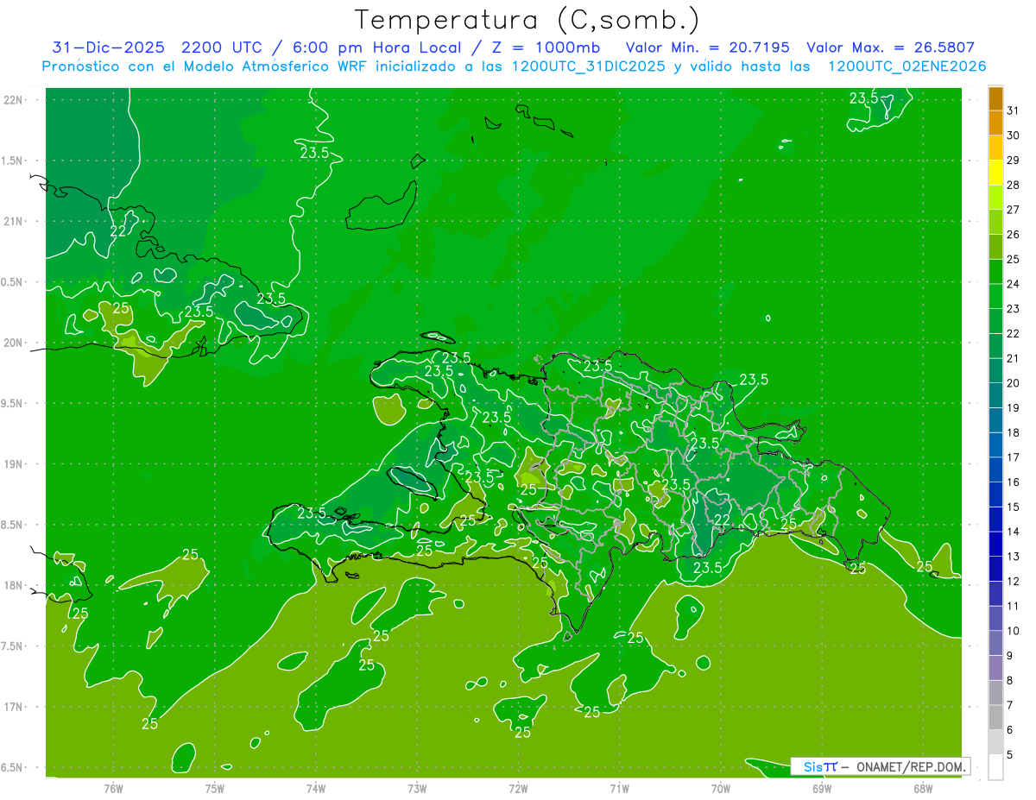The image size is (1036, 800).
Task: Click legend scale value "31"
Action: point(1013,110)
